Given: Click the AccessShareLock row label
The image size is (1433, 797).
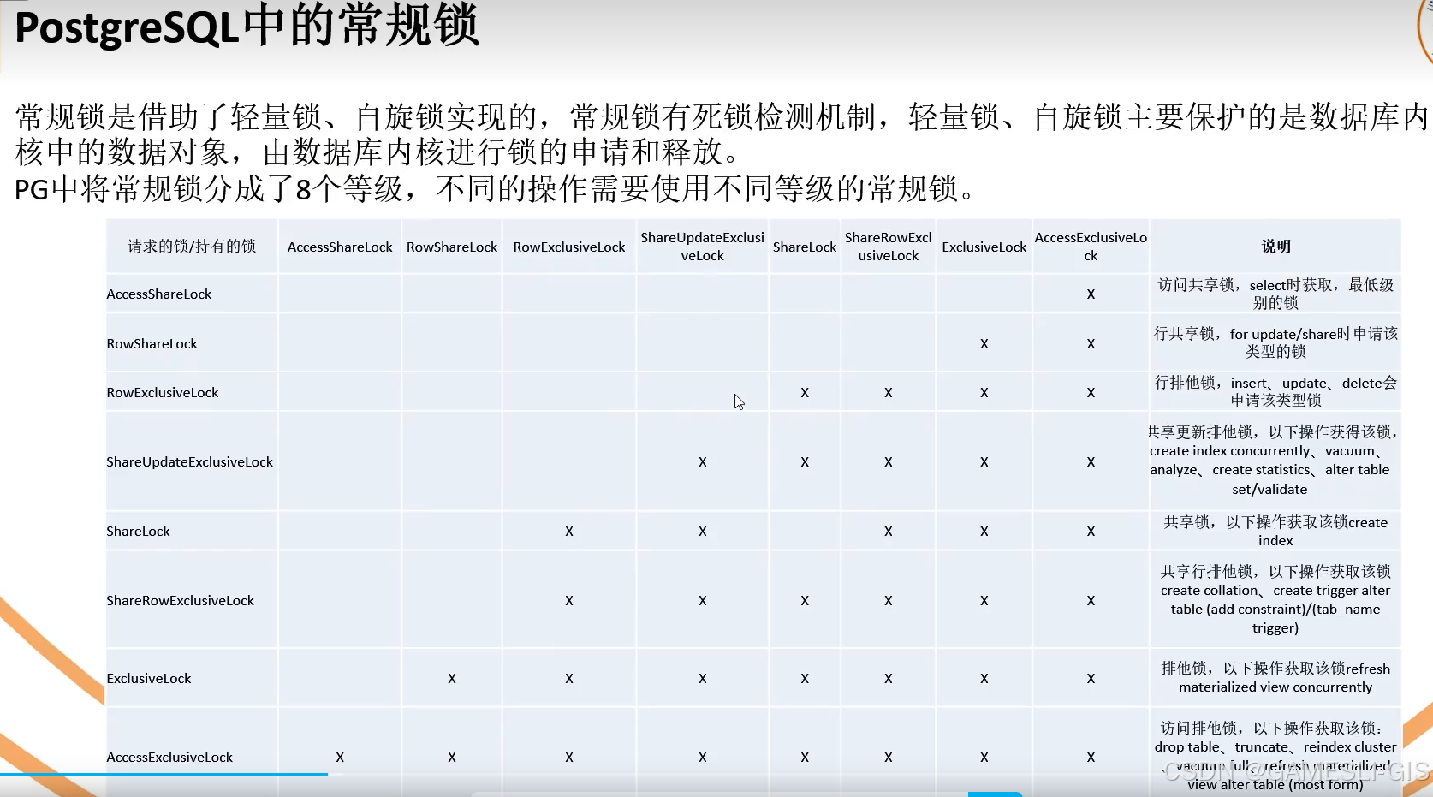Looking at the screenshot, I should [159, 294].
